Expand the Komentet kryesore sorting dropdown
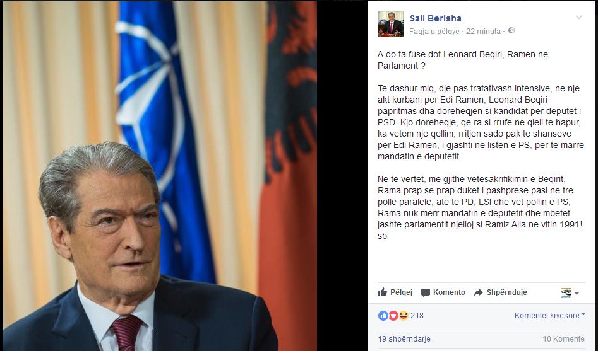Screen dimensions: 598x351 [x=549, y=315]
